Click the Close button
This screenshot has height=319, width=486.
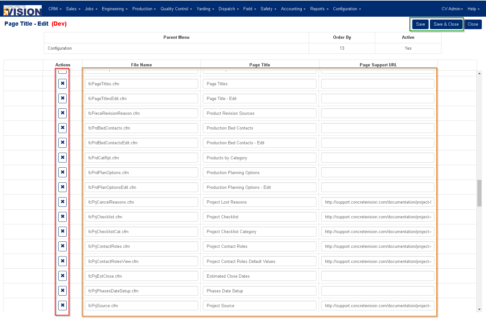pos(473,24)
